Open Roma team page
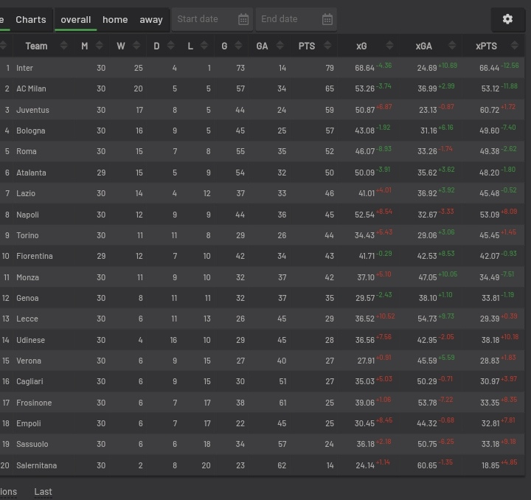531x500 pixels. [27, 151]
